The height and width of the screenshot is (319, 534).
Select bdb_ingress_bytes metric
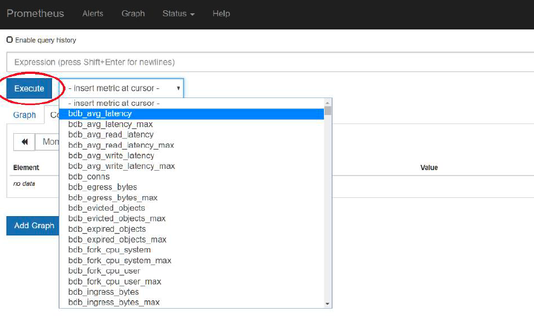[192, 292]
